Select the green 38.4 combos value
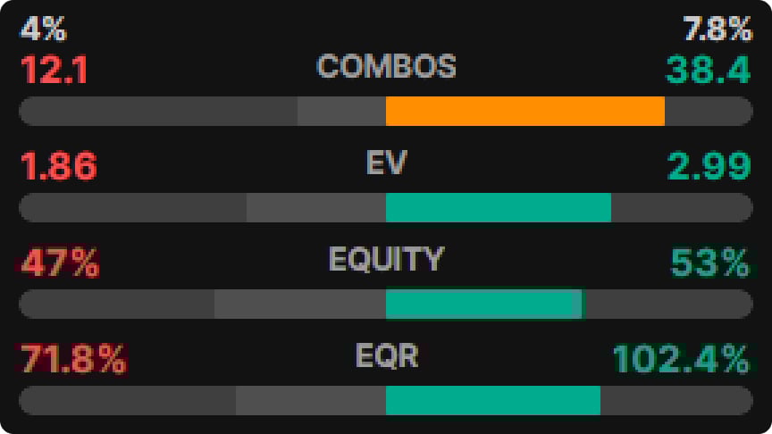772x434 pixels. point(708,70)
